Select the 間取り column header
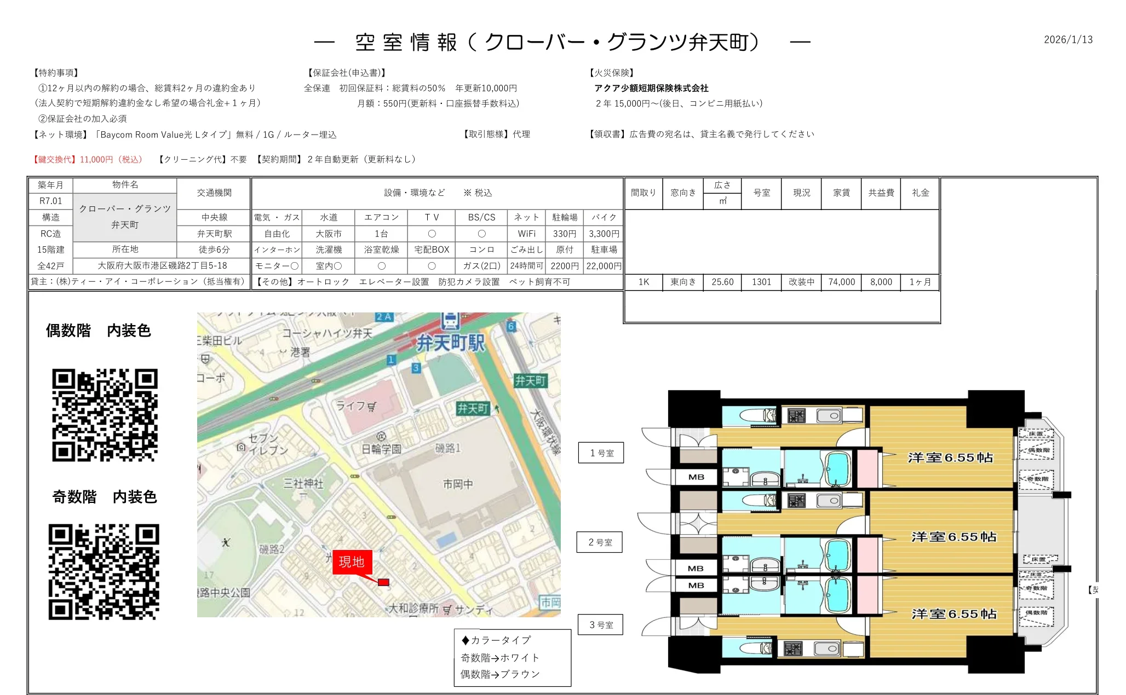Screen dimensions: 1126x695 [643, 193]
